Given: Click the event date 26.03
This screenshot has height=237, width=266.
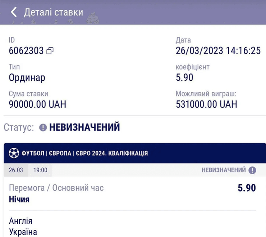Looking at the screenshot, I should click(16, 170).
